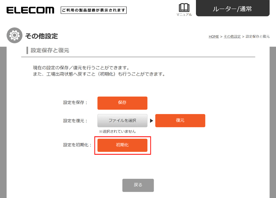Go to HOME via breadcrumb link
The image size is (276, 198).
tap(214, 37)
